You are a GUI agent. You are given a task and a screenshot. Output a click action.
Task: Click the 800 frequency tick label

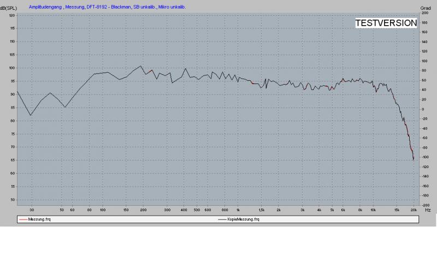225,210
